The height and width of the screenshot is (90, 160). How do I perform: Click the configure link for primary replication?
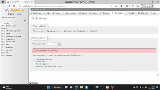tap(92, 31)
